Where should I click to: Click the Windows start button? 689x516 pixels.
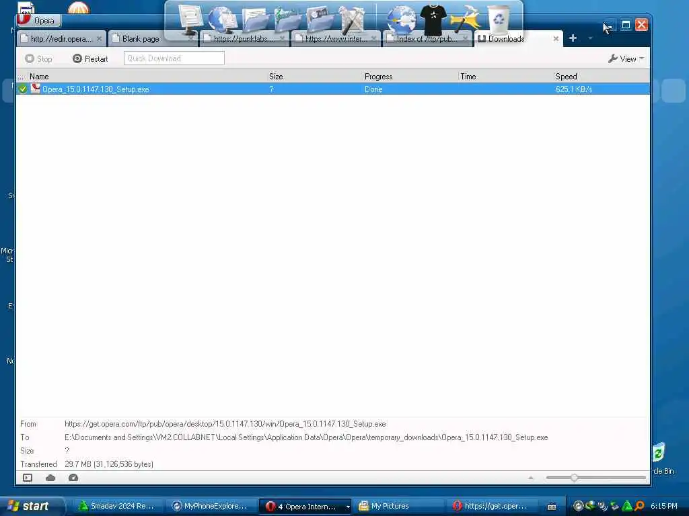coord(32,506)
